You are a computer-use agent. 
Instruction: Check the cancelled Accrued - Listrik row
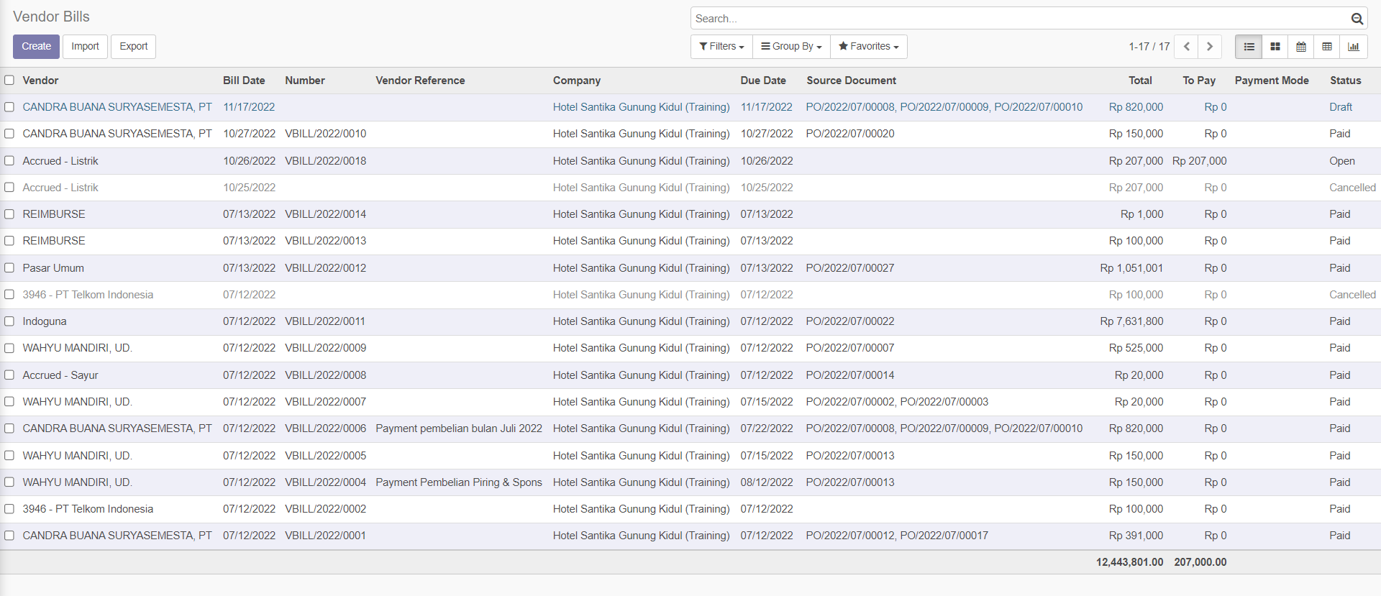[9, 188]
